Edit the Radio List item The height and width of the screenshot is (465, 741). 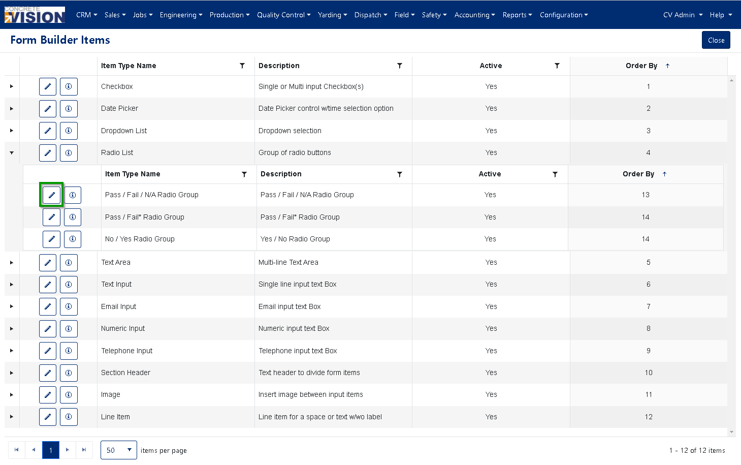[48, 152]
